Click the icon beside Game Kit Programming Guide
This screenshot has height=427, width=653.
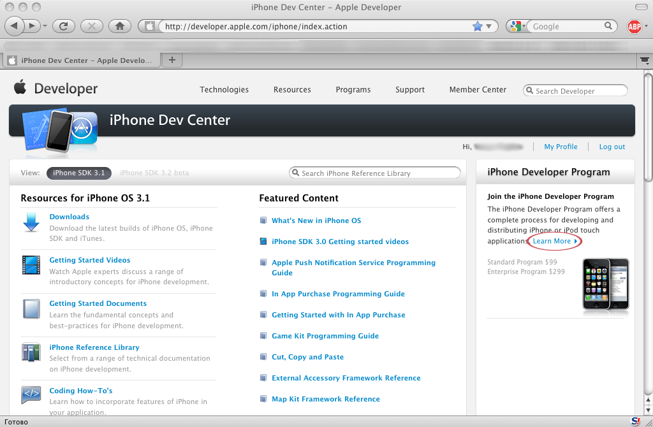coord(263,335)
